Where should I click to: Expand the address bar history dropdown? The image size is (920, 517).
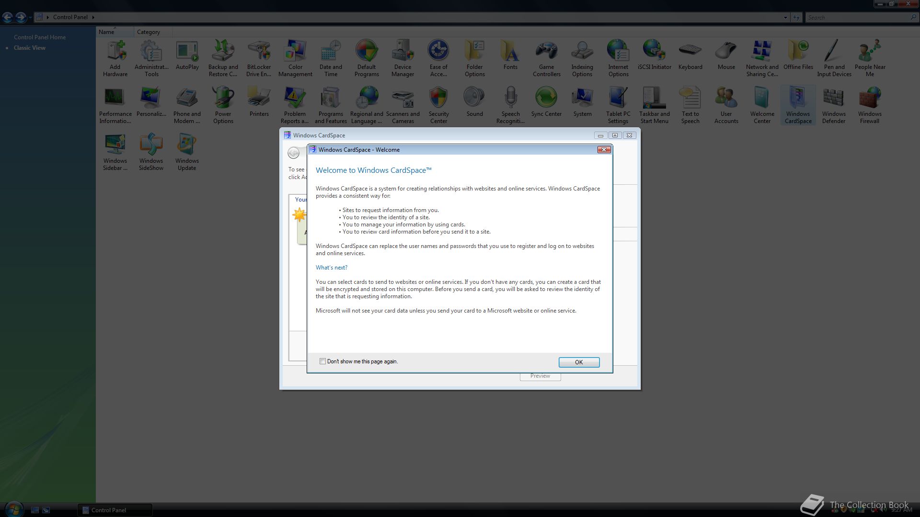point(785,17)
